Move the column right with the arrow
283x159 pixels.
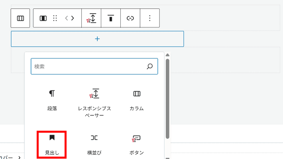click(x=73, y=18)
